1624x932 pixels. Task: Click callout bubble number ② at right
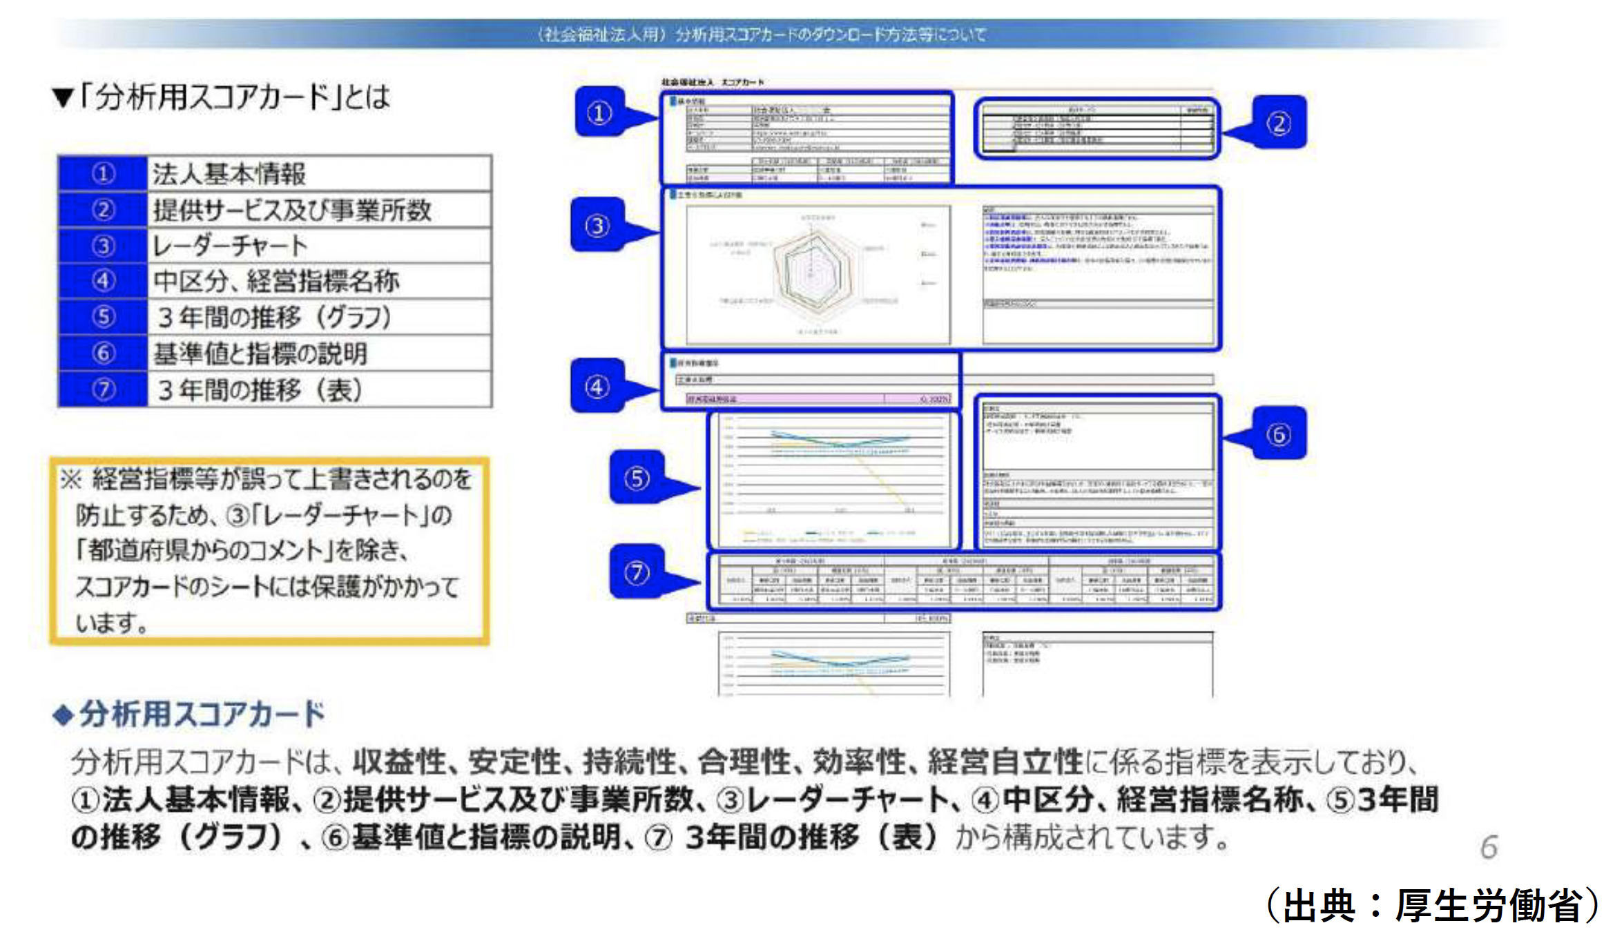[1279, 123]
